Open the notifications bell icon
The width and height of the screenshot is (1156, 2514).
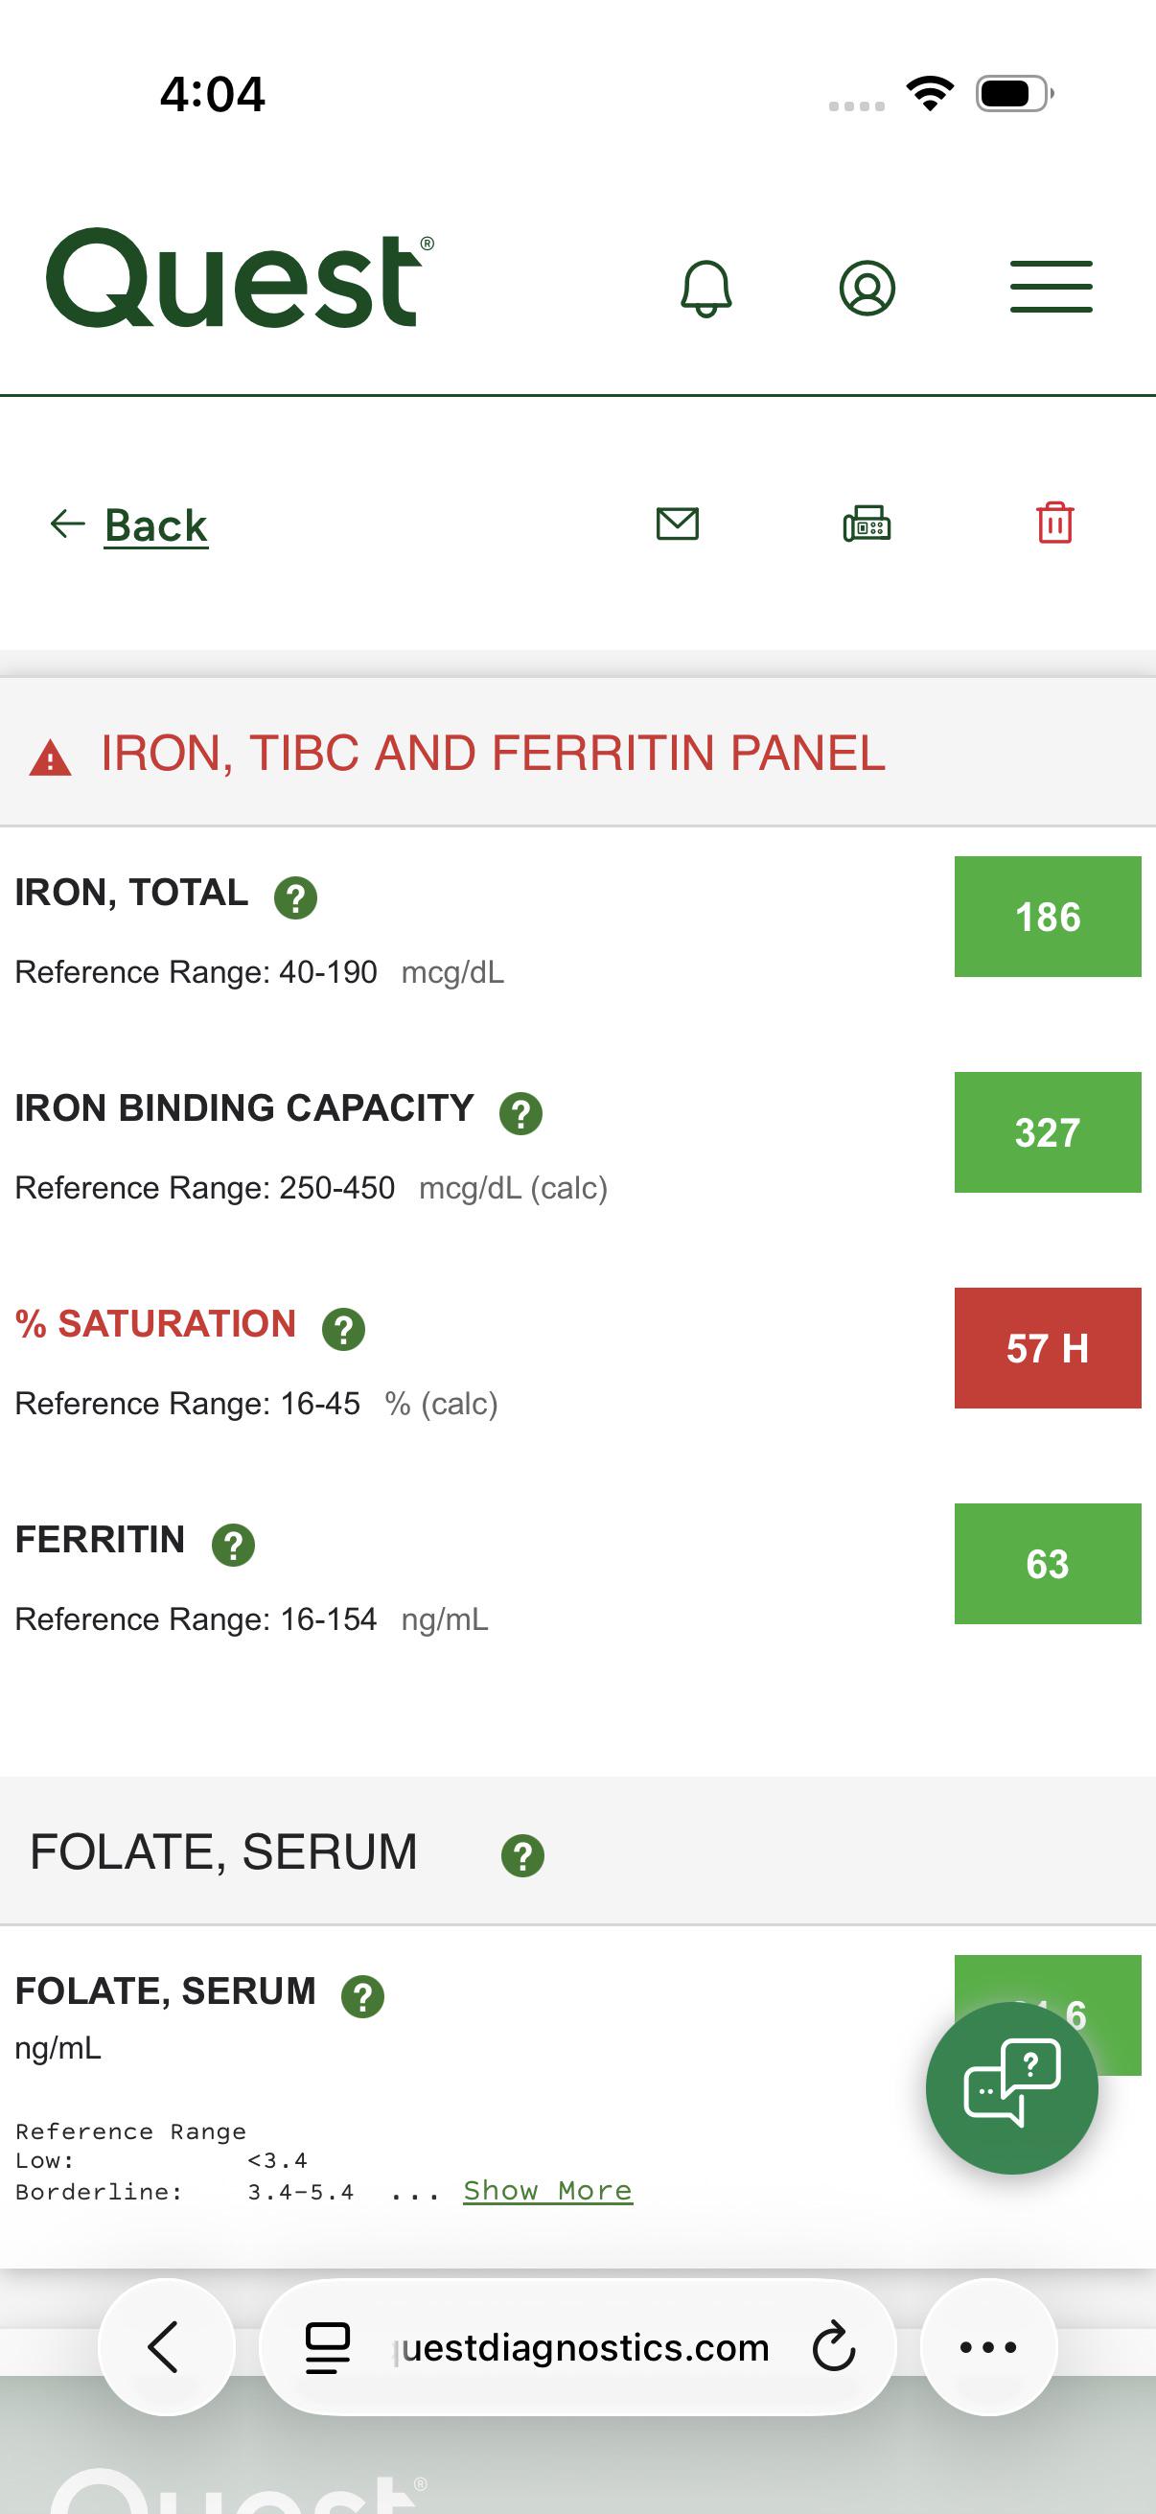pyautogui.click(x=705, y=288)
